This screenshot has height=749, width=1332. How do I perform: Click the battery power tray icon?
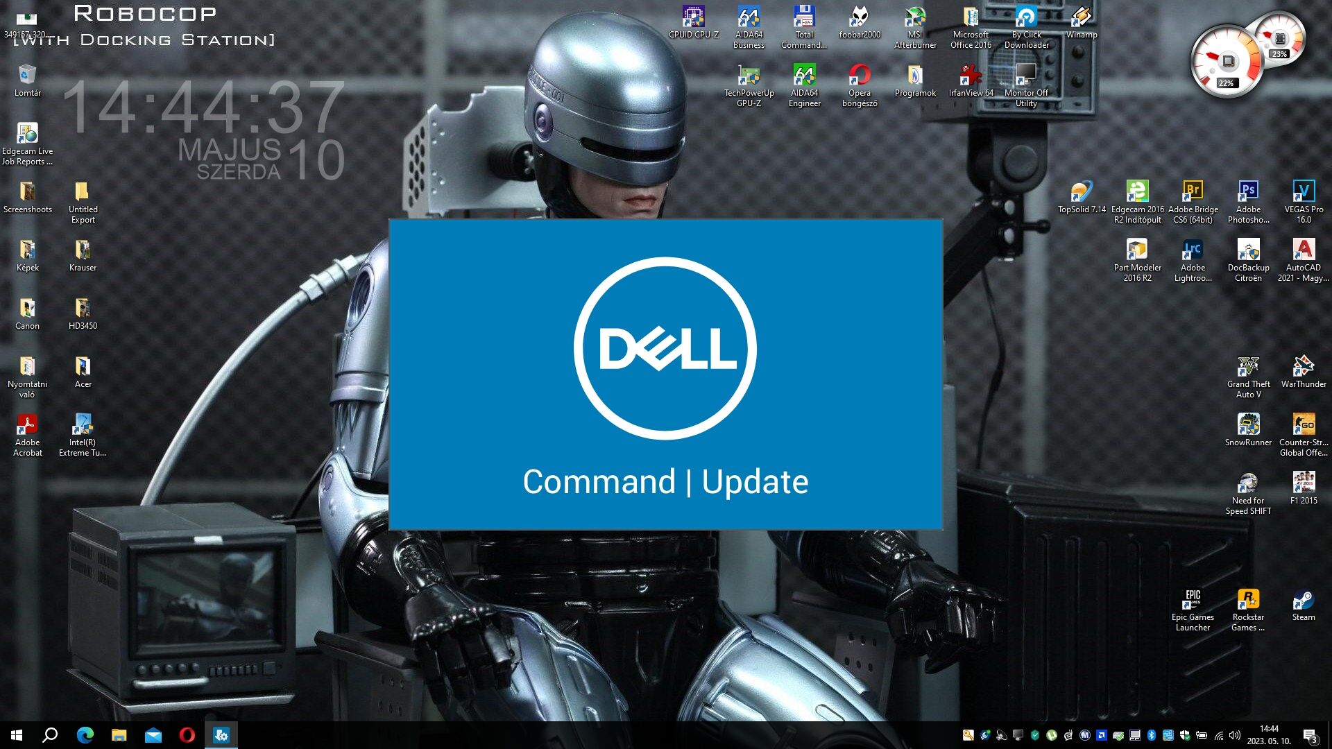point(1202,735)
